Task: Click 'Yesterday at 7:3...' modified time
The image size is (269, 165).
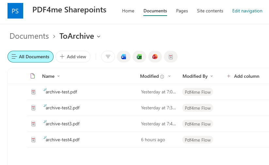Action: coord(158,108)
